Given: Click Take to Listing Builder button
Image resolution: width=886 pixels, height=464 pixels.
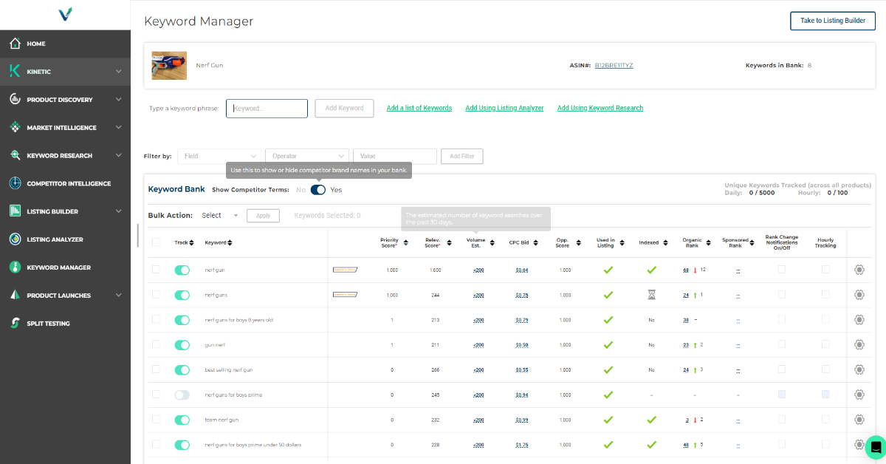Looking at the screenshot, I should click(x=833, y=21).
